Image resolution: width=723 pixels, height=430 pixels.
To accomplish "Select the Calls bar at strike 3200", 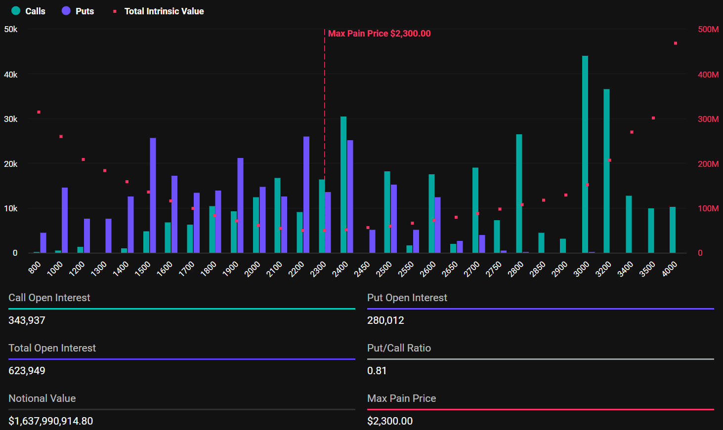I will coord(606,171).
